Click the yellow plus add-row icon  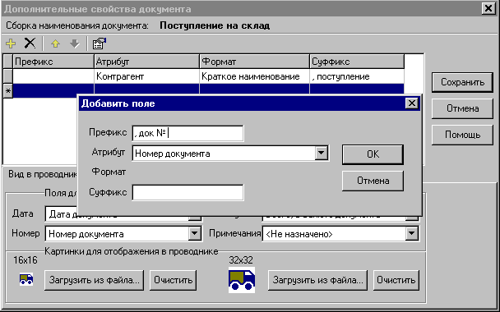(11, 44)
